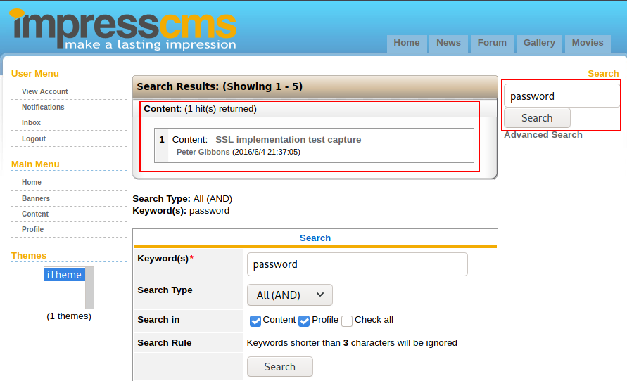Open View Account in User Menu
Screen dimensions: 627x381
tap(45, 92)
